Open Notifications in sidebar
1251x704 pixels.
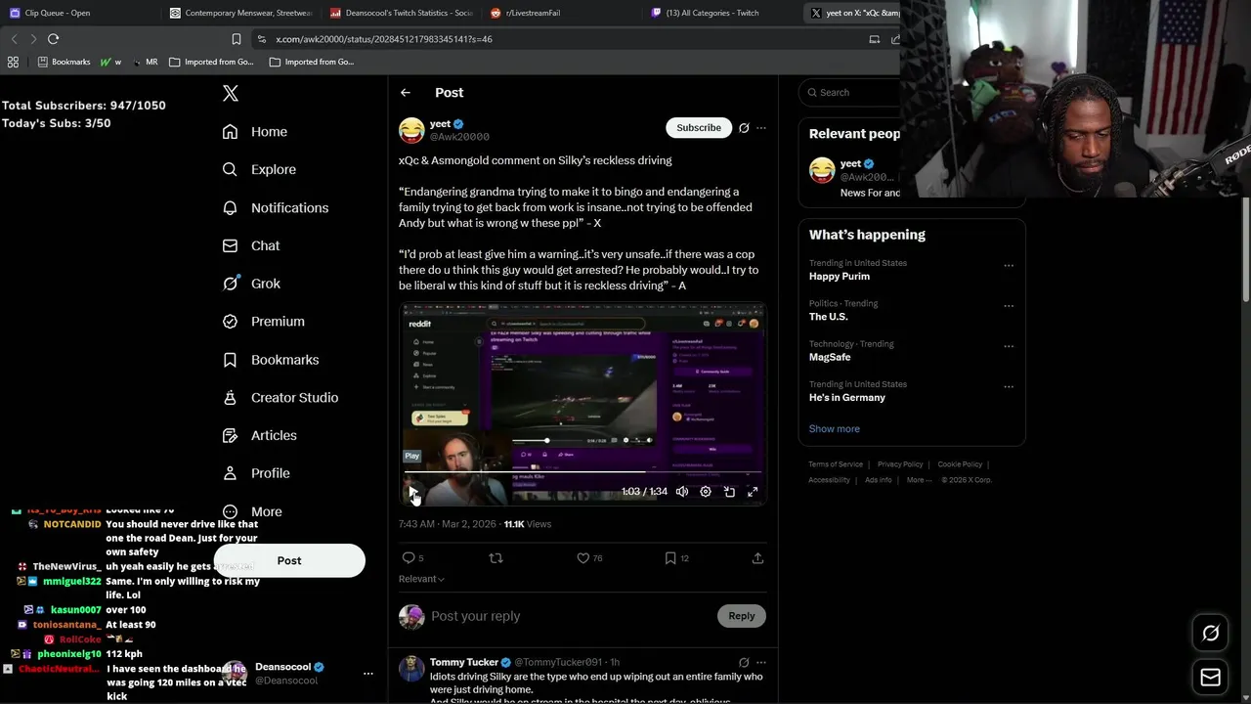(276, 207)
